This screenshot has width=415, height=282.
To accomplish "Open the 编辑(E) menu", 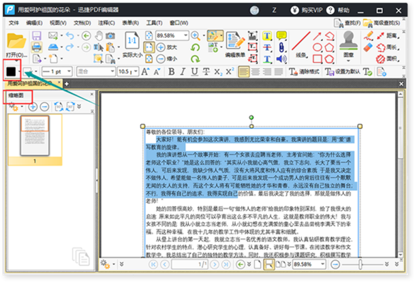I will point(34,22).
